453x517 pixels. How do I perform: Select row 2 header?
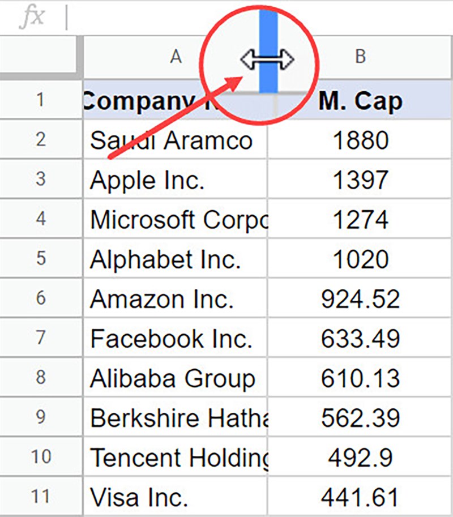[x=41, y=140]
